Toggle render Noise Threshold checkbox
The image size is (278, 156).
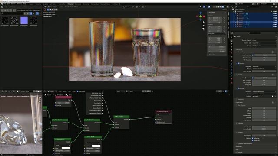tap(253, 78)
